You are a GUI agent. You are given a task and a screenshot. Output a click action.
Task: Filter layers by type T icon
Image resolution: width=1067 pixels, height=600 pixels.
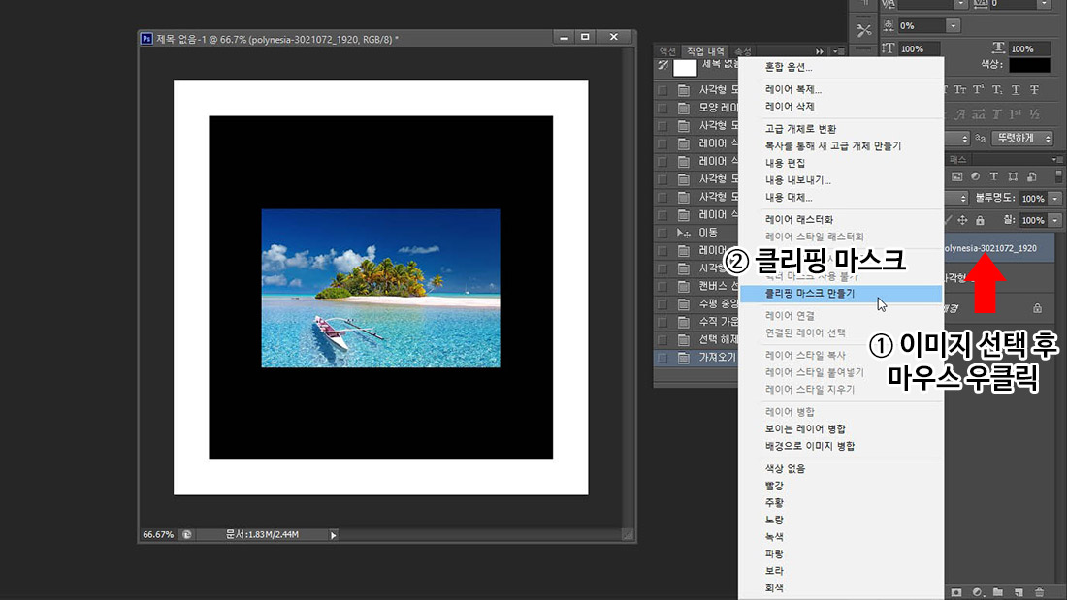(993, 176)
